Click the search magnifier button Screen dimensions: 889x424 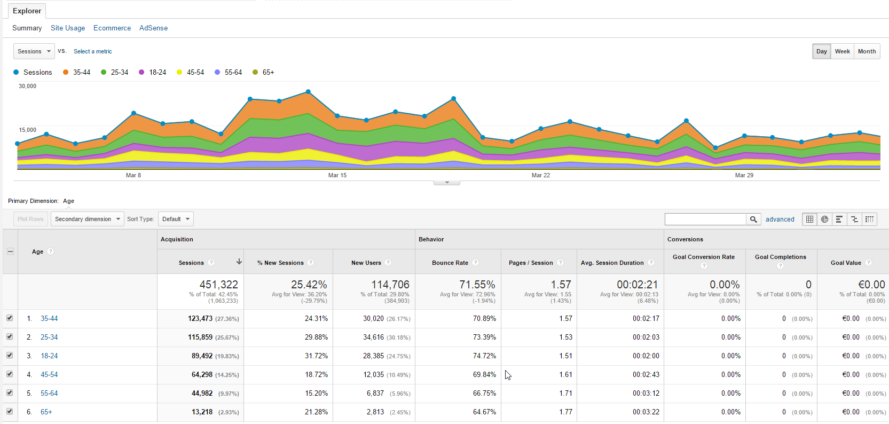pos(753,219)
